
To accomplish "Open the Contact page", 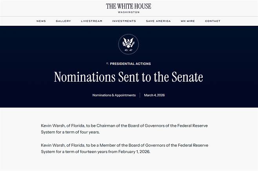I will [213, 21].
